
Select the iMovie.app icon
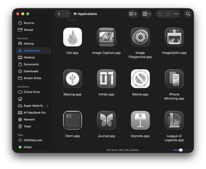140,79
